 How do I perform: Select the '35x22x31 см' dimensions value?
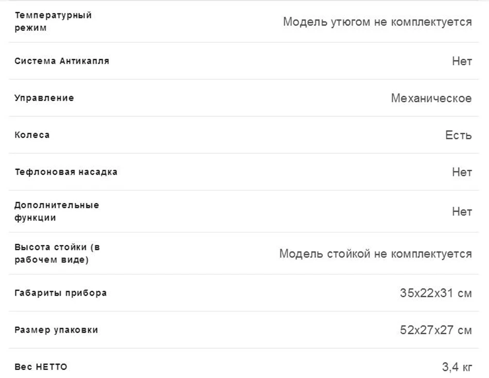pos(436,293)
